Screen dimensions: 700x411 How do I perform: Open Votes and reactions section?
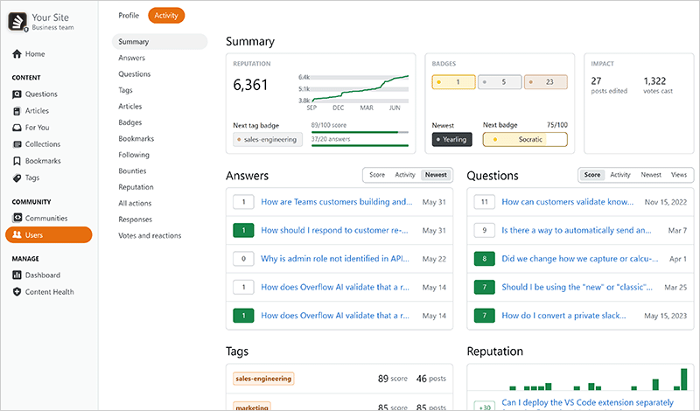(150, 236)
